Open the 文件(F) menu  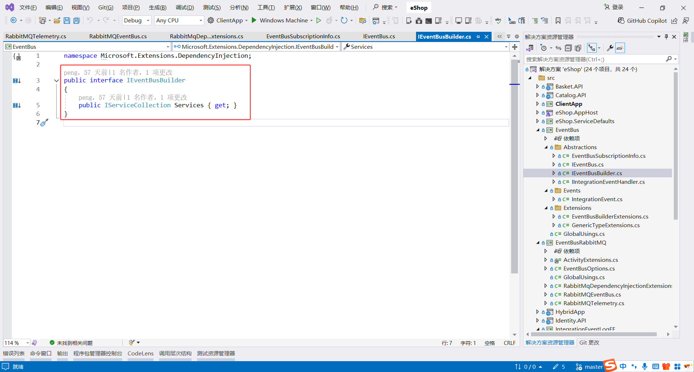pyautogui.click(x=28, y=8)
